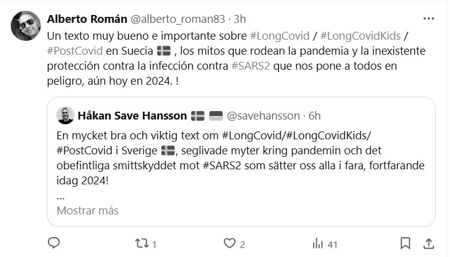
Task: Expand quoted tweet with Mostrar más
Action: (88, 211)
